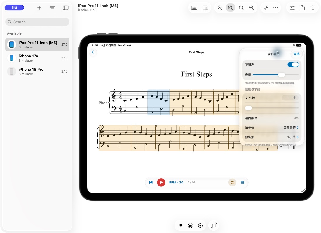Screen dimensions: 321x233
Task: Click the 音量 volume slider
Action: pos(275,75)
